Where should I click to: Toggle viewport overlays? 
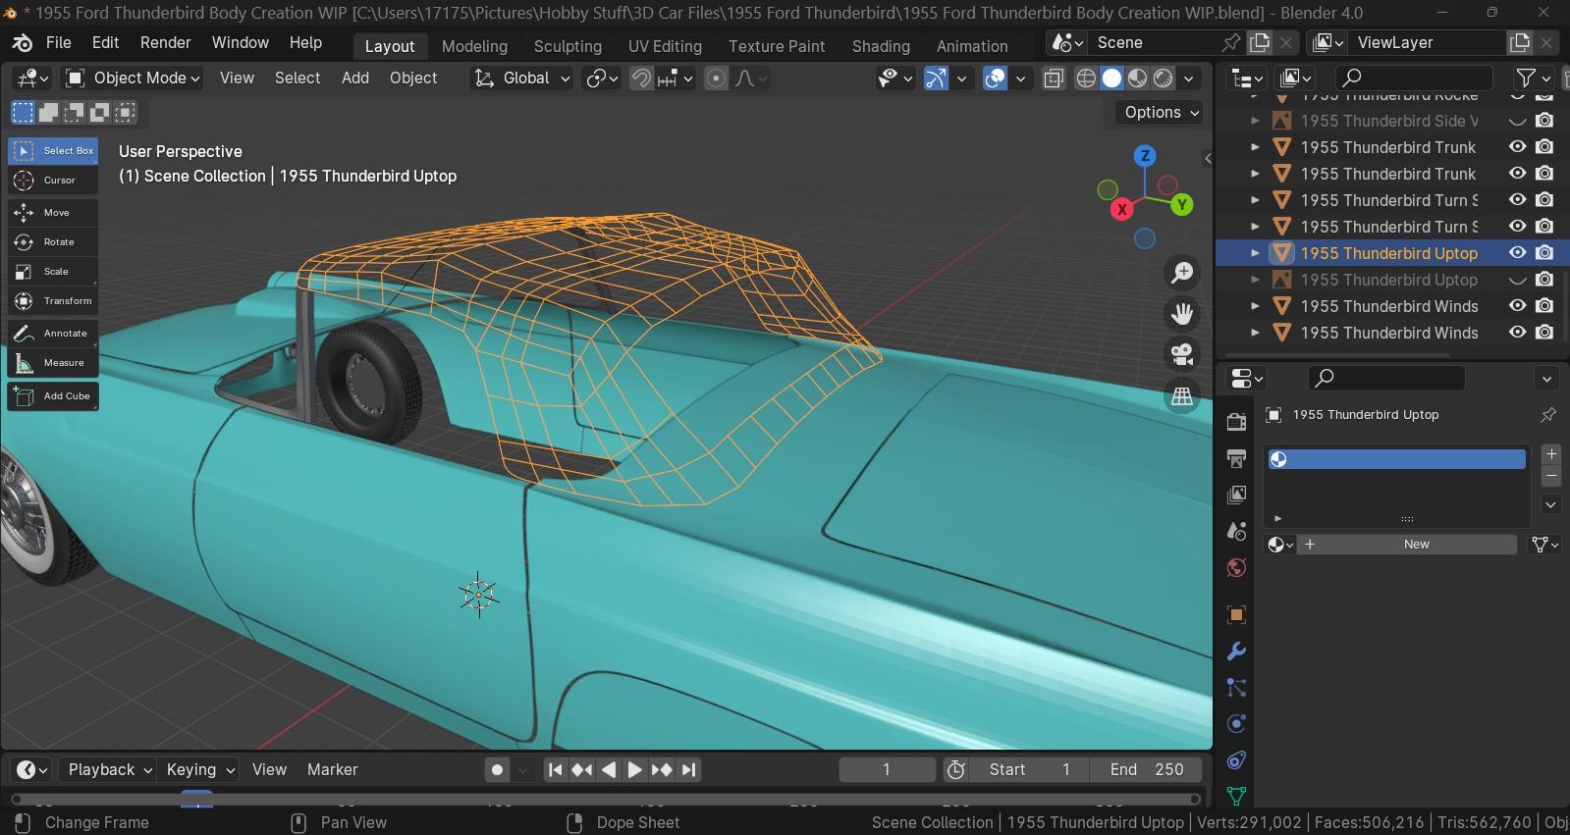[x=995, y=78]
